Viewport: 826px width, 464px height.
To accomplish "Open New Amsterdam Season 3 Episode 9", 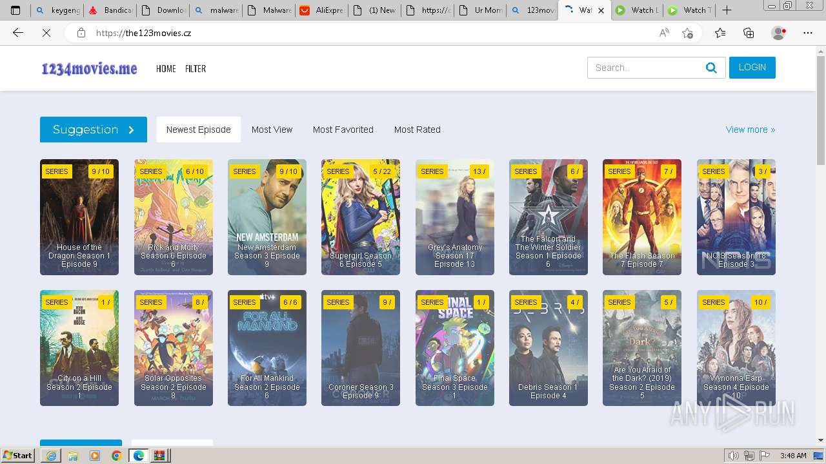I will [x=267, y=217].
